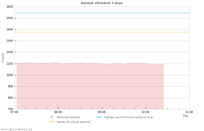Click the 11.08 date tick label
This screenshot has width=204, height=131.
(x=189, y=112)
